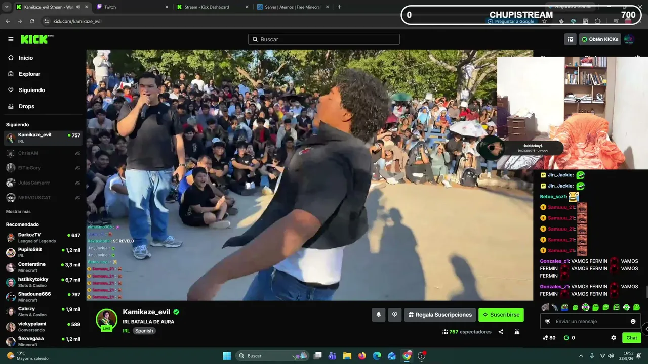648x364 pixels.
Task: Click the Kamikaze_evil streamer avatar
Action: tap(107, 319)
